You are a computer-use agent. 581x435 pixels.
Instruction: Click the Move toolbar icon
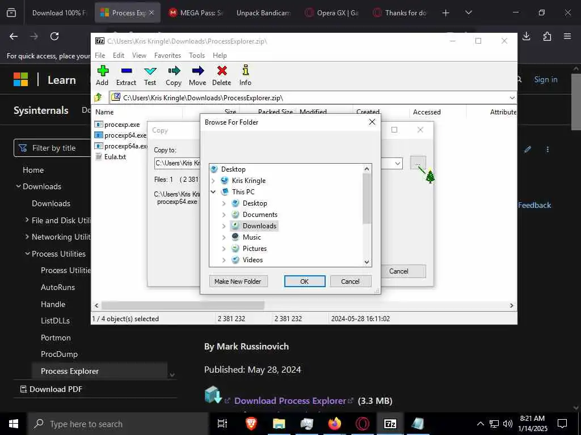pos(197,75)
